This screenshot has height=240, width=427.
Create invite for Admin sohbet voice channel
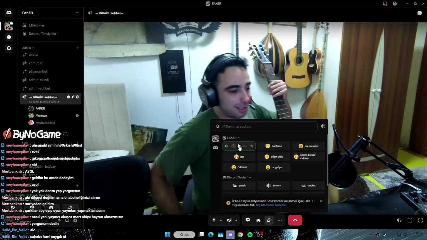tap(73, 97)
